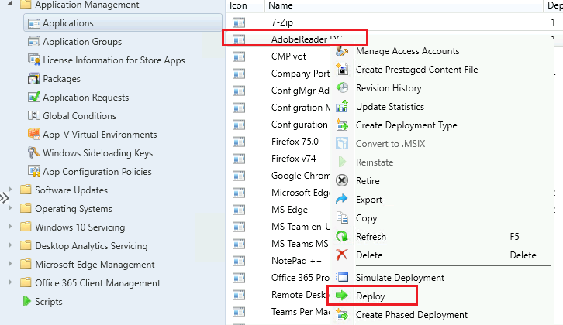Click the Application Groups icon
Screen dimensions: 563x325
(34, 42)
